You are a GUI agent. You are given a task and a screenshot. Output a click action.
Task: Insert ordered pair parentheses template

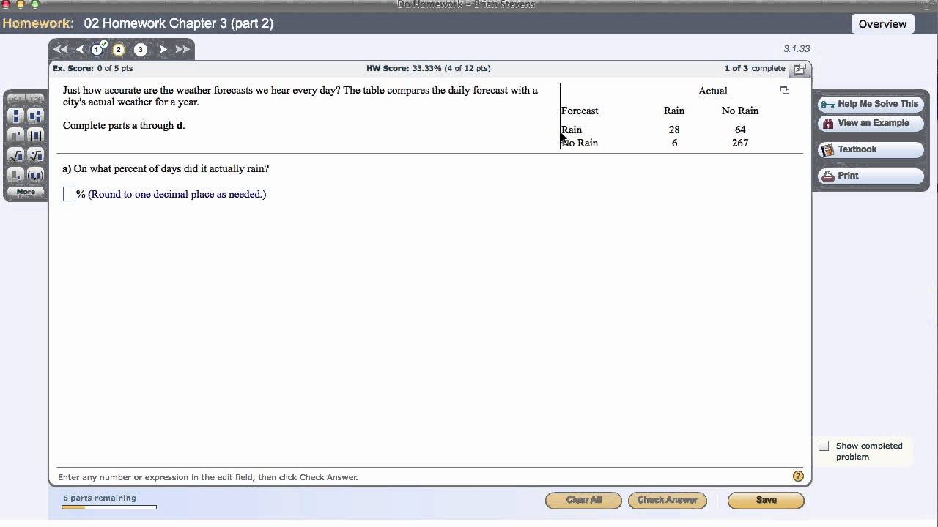point(35,175)
